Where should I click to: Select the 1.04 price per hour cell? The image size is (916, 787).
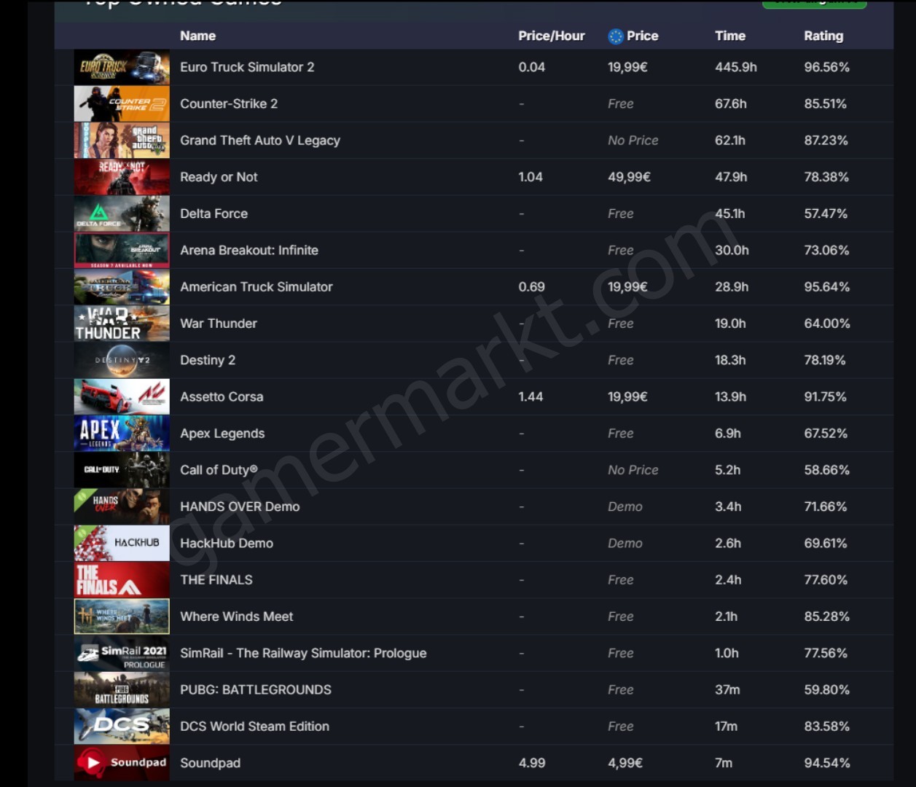click(x=531, y=177)
